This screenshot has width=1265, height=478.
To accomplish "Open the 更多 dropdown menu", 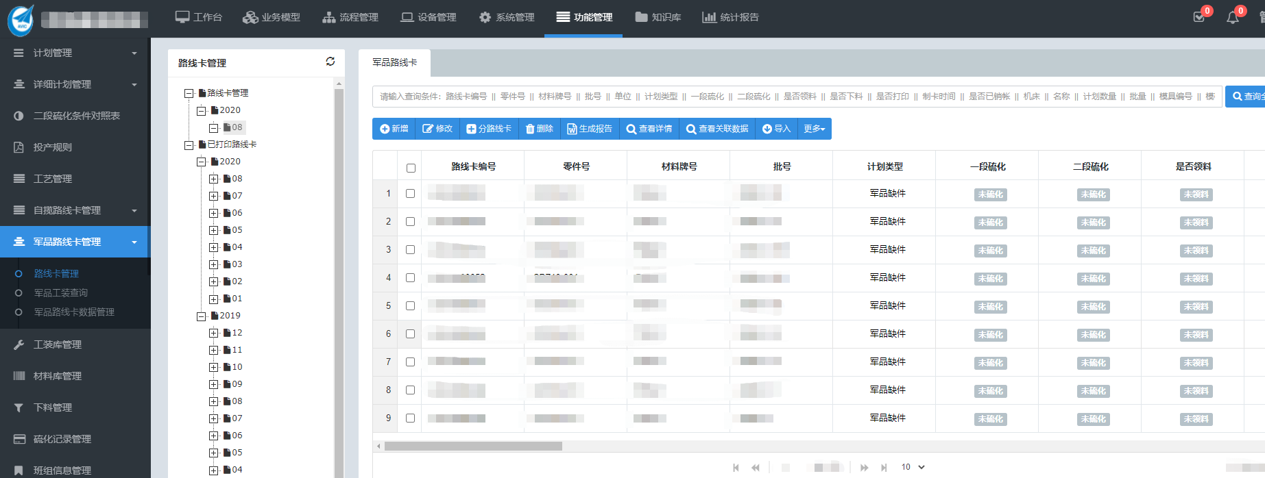I will [815, 129].
